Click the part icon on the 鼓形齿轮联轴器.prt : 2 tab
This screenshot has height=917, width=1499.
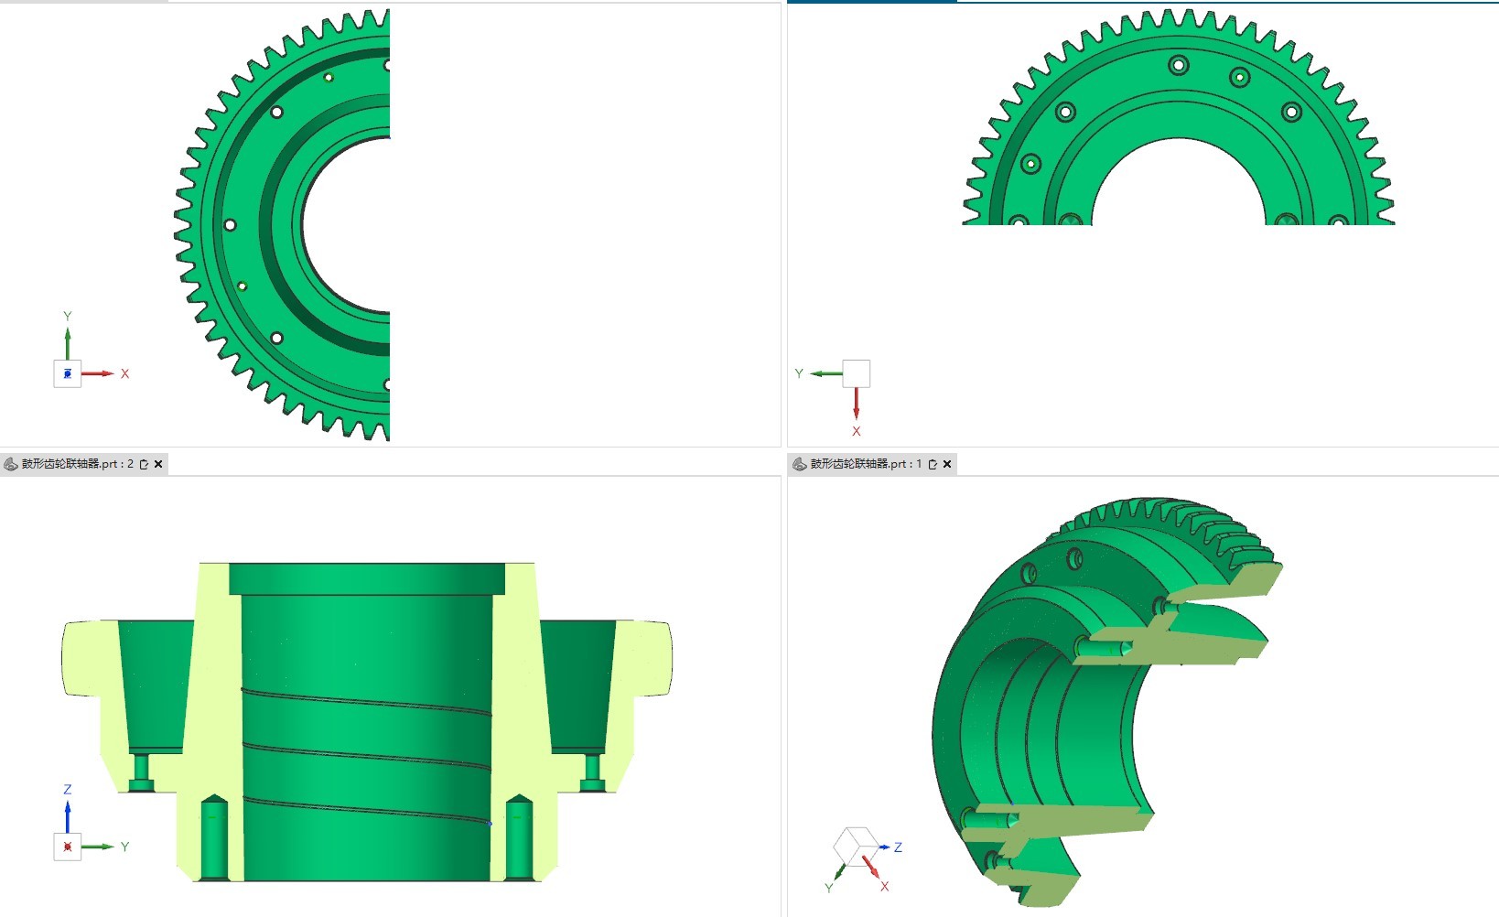(x=11, y=464)
